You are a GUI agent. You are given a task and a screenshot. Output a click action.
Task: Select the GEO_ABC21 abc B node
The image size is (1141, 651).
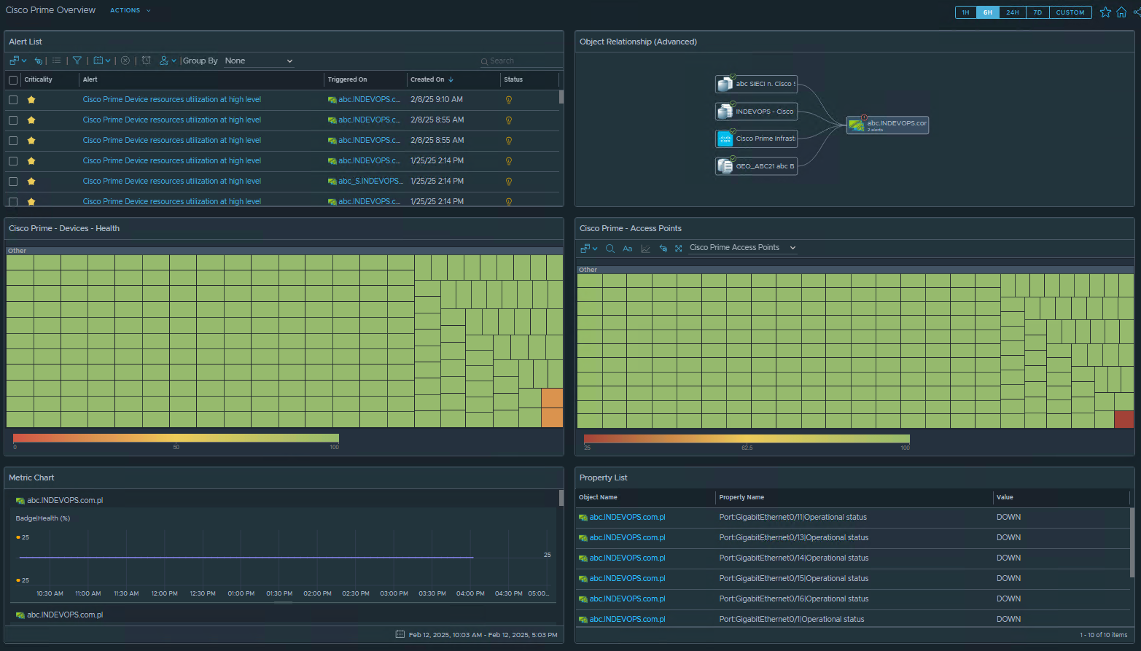[x=756, y=166]
